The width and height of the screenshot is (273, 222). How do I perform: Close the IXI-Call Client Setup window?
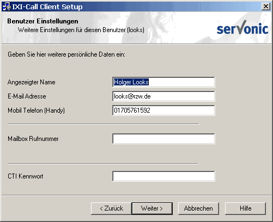tap(265, 7)
